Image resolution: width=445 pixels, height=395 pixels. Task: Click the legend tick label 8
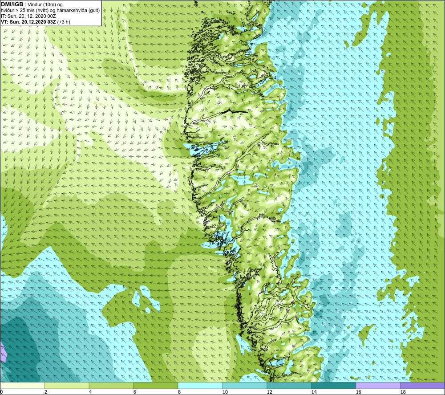tap(179, 392)
